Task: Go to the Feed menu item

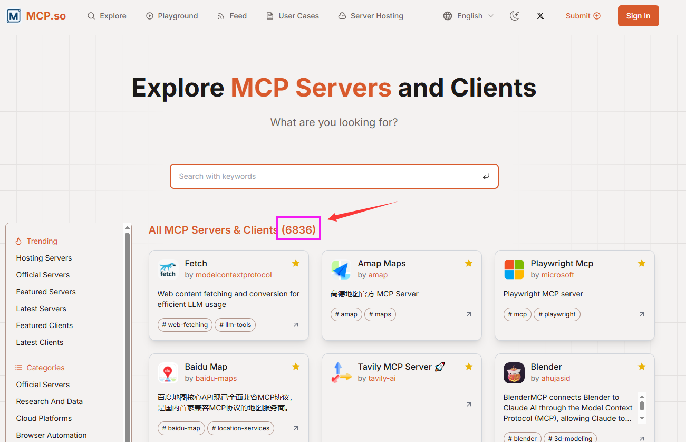Action: [232, 16]
